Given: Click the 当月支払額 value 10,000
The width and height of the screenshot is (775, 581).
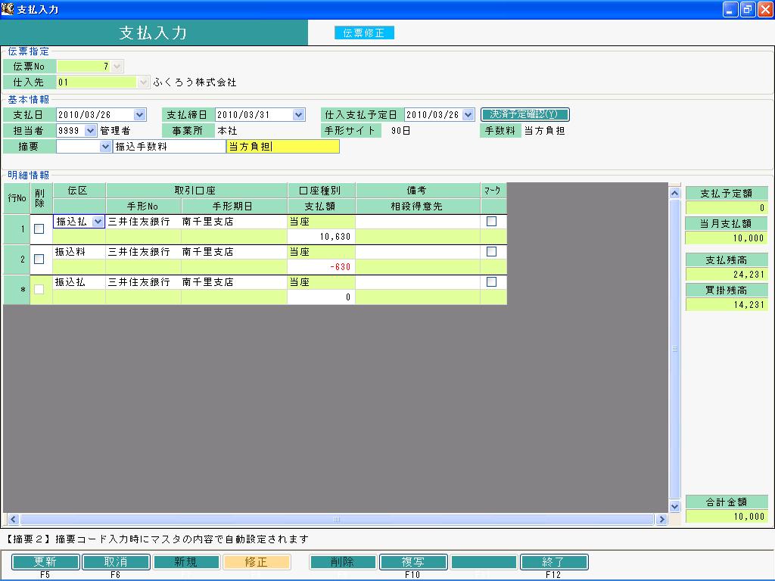Looking at the screenshot, I should 727,238.
